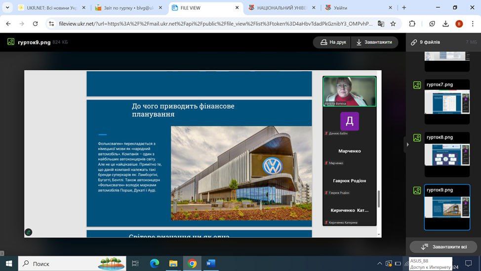
Task: Click the translate page icon in address bar
Action: point(381,24)
